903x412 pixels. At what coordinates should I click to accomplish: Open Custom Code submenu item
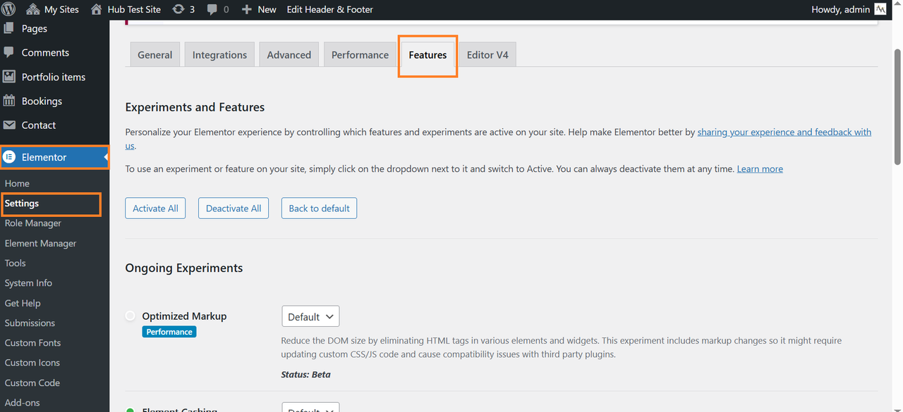click(x=32, y=383)
